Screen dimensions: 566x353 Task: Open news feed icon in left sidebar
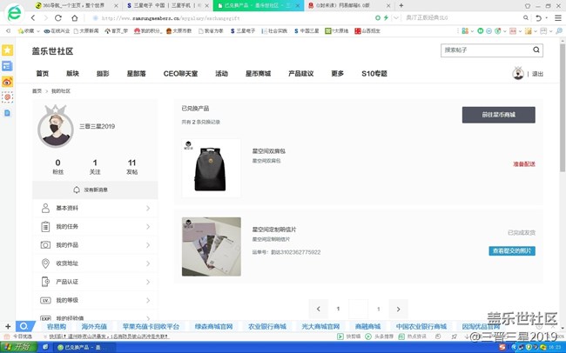[7, 66]
